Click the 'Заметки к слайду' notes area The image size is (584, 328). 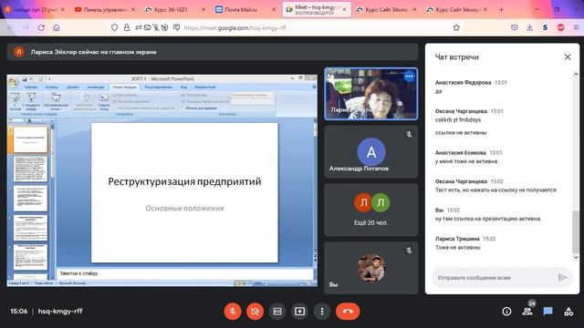(184, 273)
